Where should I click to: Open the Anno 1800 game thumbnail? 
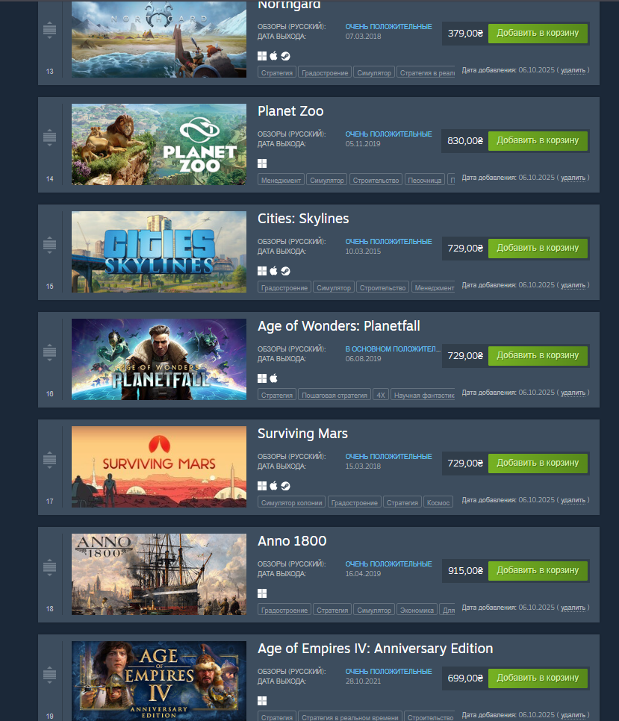click(159, 574)
